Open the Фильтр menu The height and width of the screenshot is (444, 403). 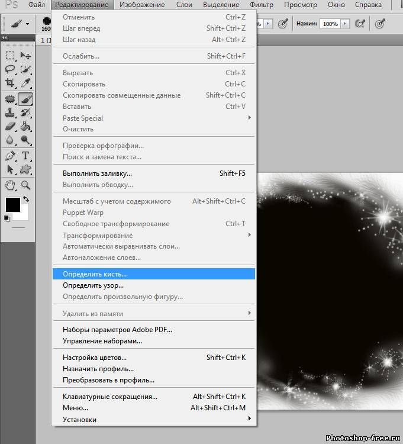coord(262,5)
